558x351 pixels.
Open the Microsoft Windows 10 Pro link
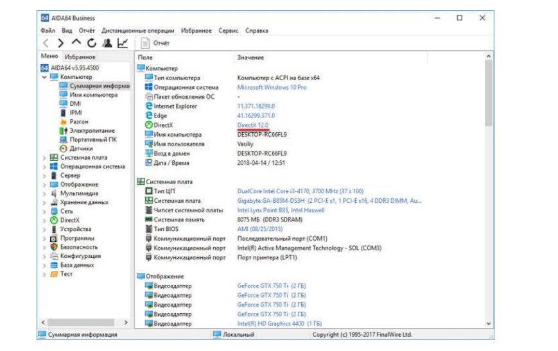pyautogui.click(x=272, y=87)
